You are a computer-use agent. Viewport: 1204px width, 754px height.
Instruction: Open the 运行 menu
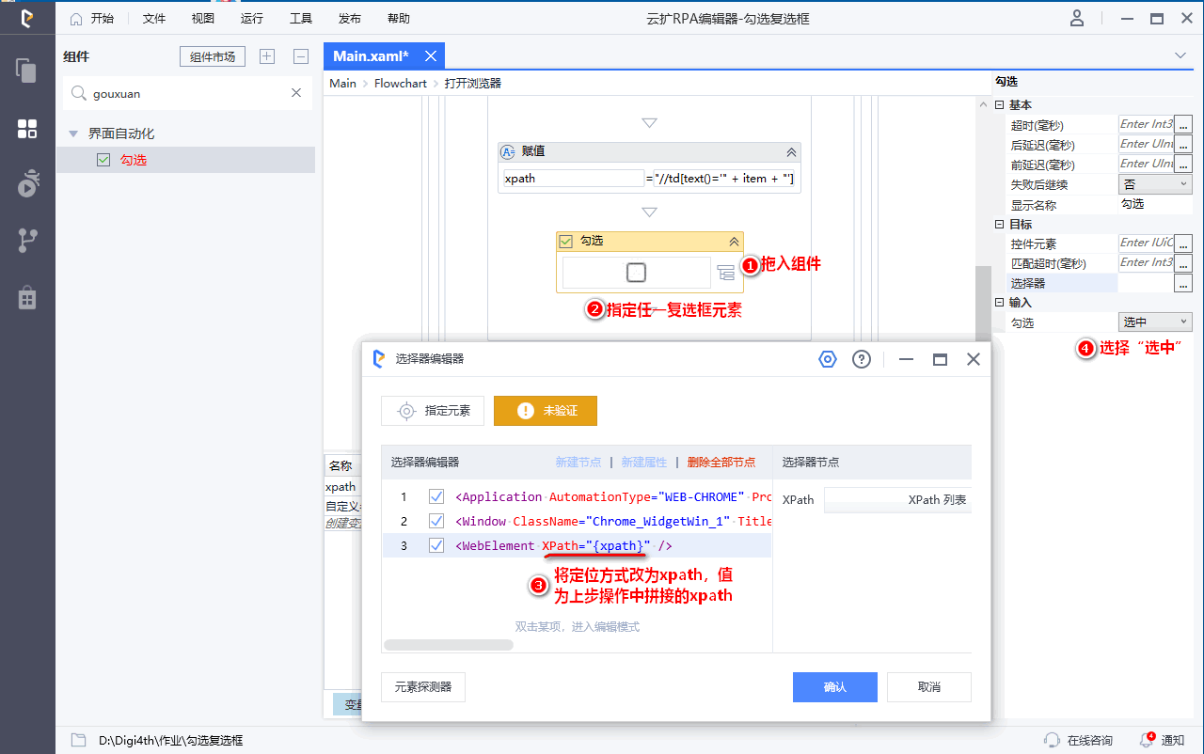(252, 18)
